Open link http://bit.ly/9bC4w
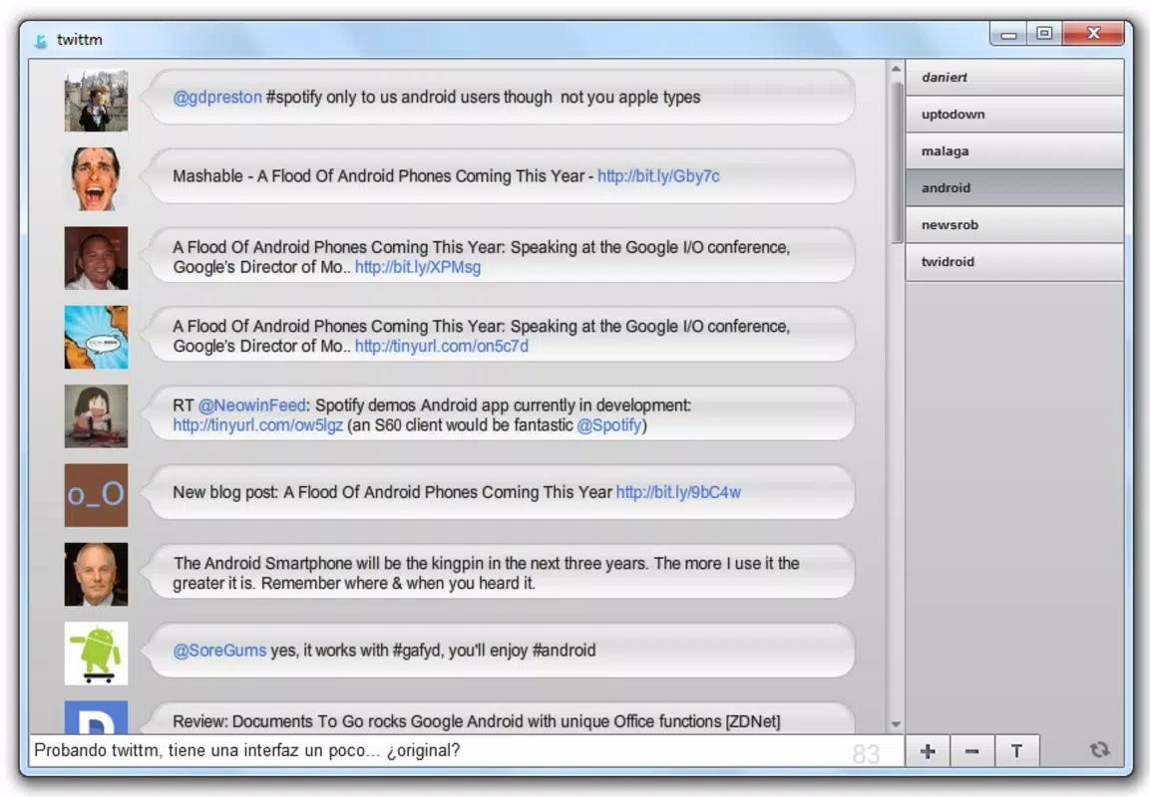 point(678,492)
